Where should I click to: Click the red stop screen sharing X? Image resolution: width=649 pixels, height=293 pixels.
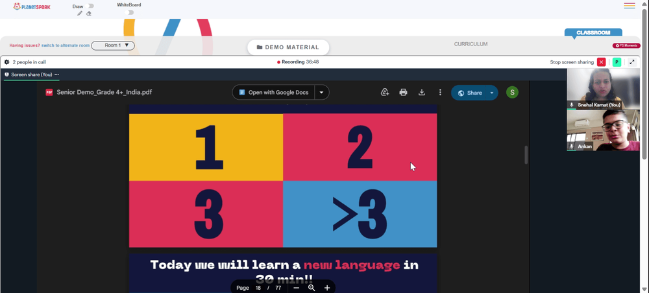tap(602, 62)
